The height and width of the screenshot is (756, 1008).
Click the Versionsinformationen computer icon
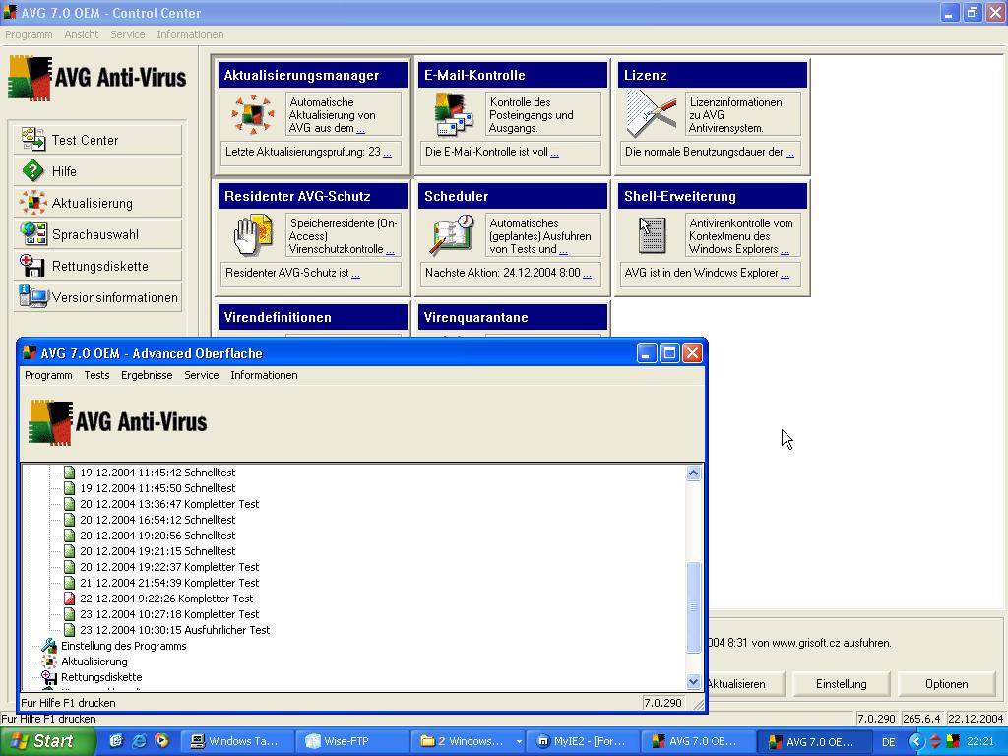33,296
